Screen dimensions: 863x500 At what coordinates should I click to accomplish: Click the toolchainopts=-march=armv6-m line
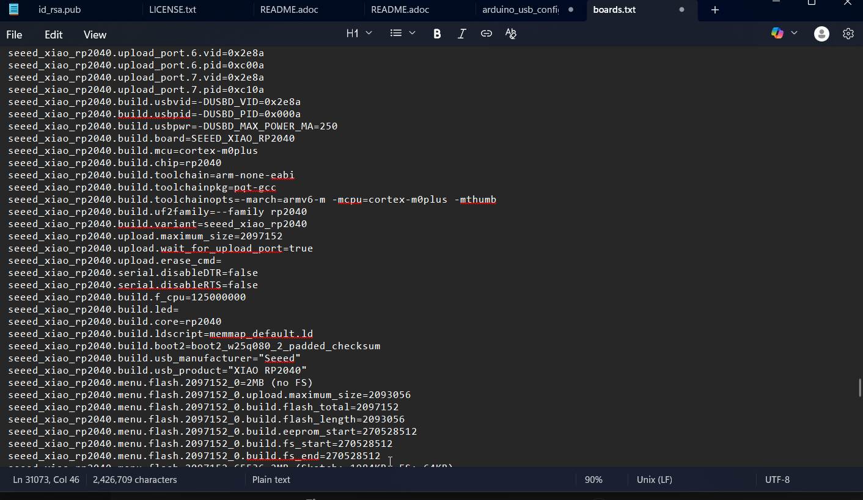point(252,200)
